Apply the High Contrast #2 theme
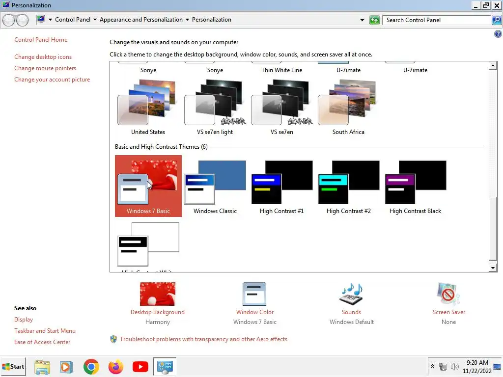This screenshot has height=377, width=503. pyautogui.click(x=348, y=186)
